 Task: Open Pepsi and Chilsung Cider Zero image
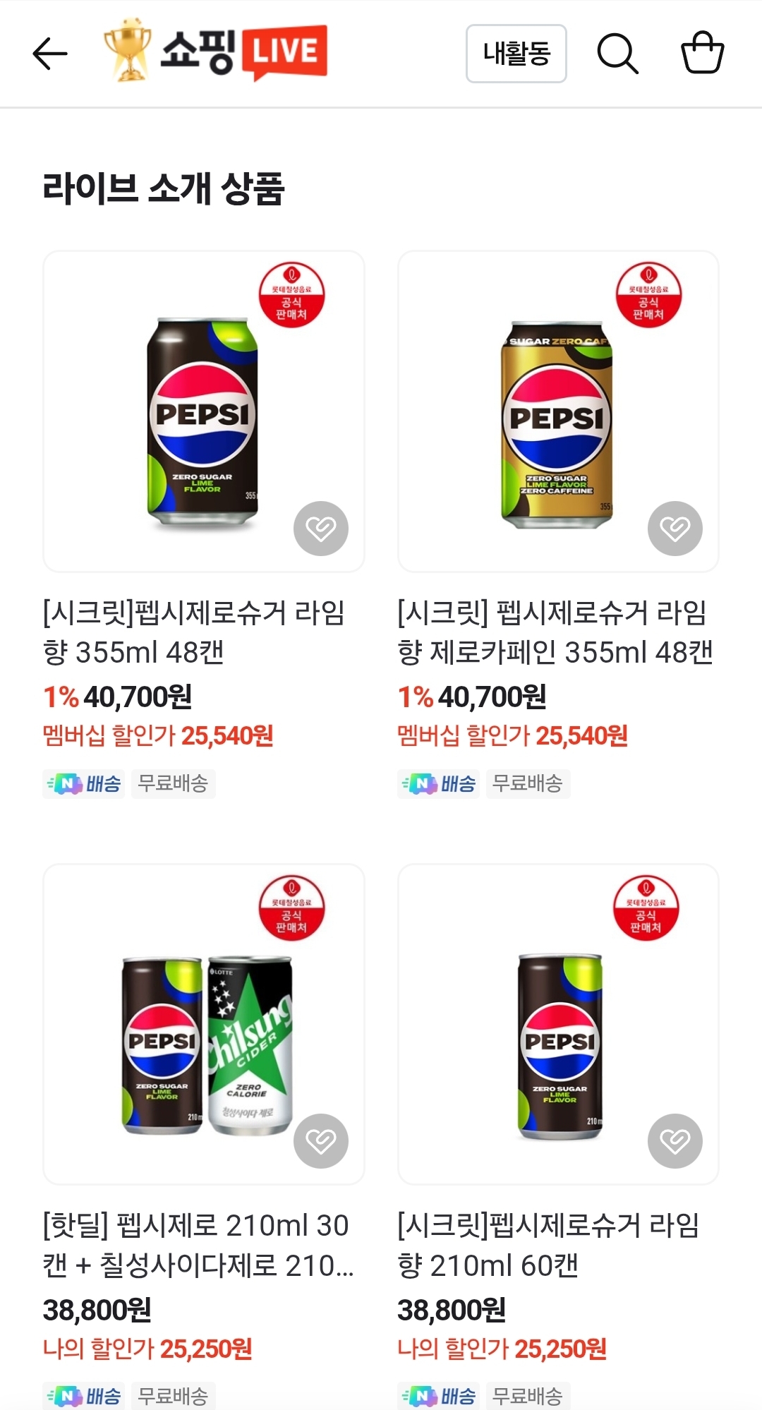(205, 1044)
